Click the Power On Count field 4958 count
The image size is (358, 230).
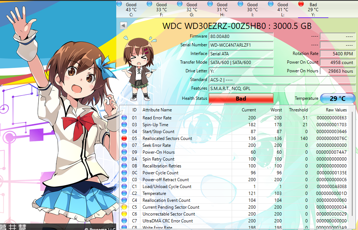[x=338, y=62]
